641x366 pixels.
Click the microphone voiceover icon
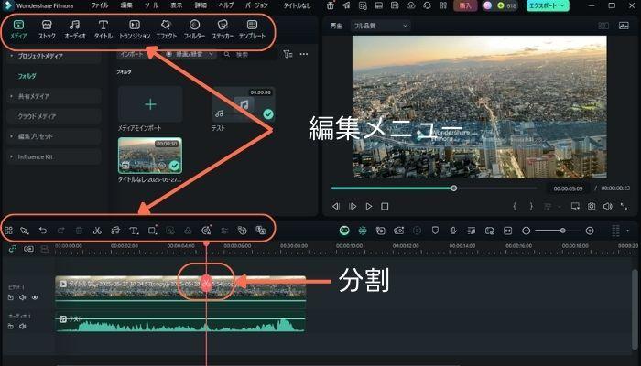(453, 231)
